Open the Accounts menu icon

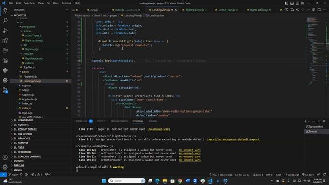coord(5,157)
